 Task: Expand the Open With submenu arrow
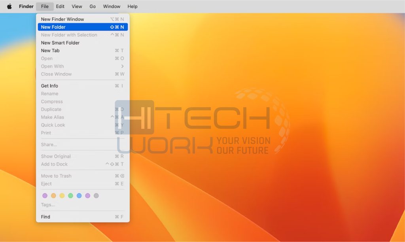coord(123,66)
